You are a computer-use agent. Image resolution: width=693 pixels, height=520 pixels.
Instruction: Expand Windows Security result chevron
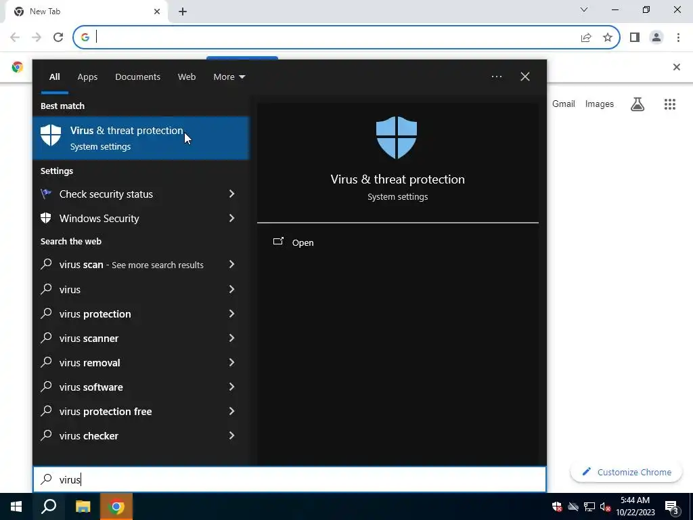point(231,218)
